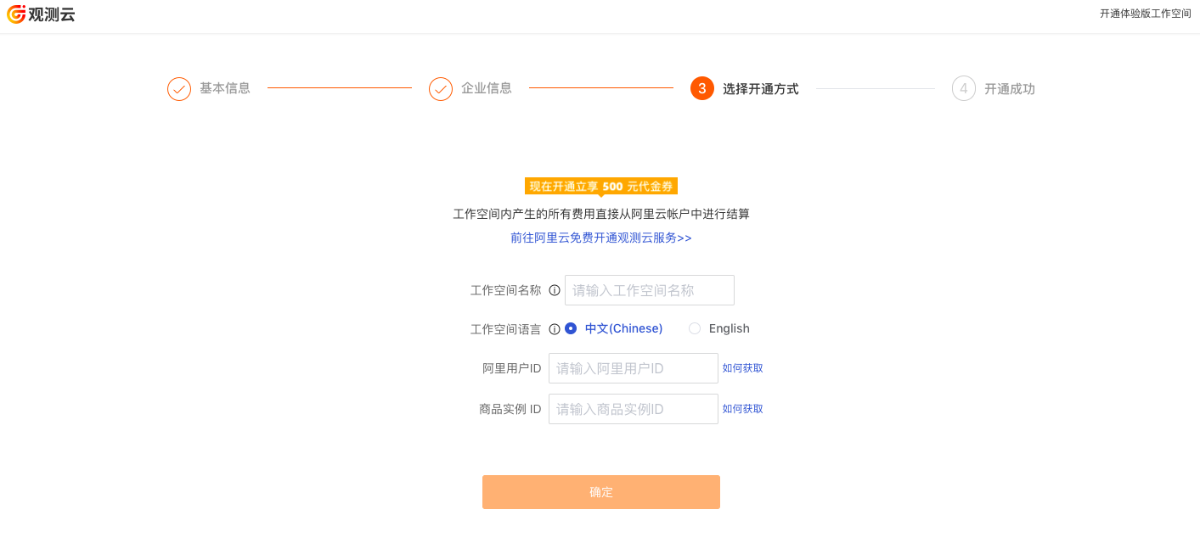Click the 开通成功 step label

[1010, 88]
